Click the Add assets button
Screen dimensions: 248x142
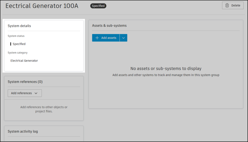(106, 38)
